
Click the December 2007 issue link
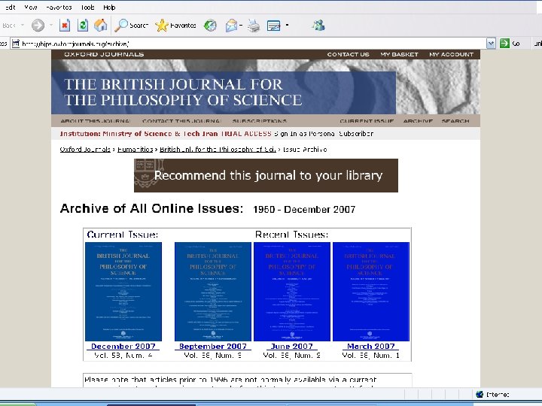123,347
